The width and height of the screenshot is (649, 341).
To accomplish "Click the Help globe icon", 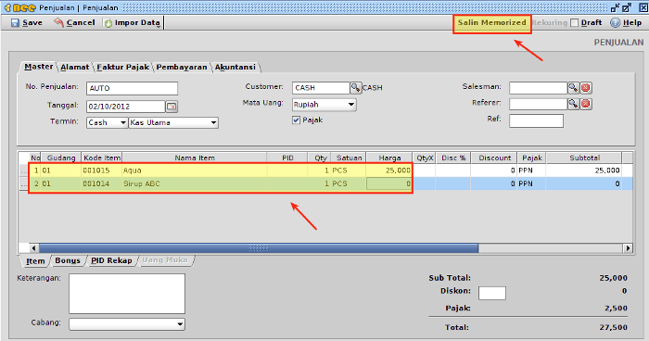I will (615, 23).
